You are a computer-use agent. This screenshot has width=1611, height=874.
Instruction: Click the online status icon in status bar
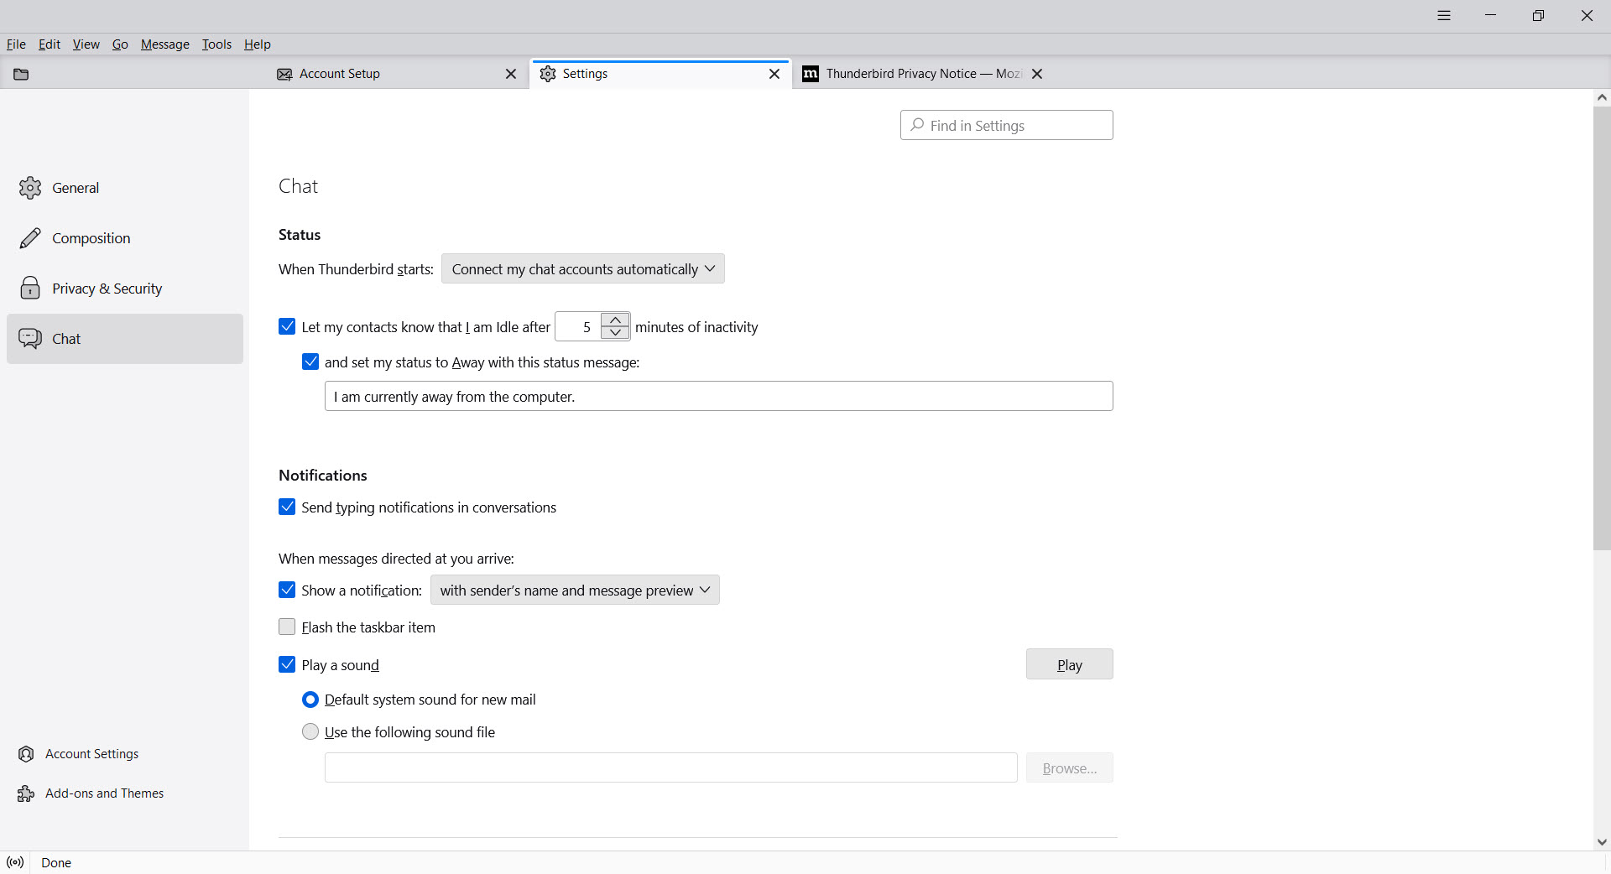[x=15, y=862]
